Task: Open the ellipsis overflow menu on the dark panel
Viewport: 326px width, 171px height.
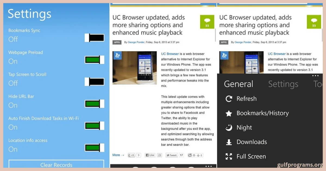Action: coord(315,76)
